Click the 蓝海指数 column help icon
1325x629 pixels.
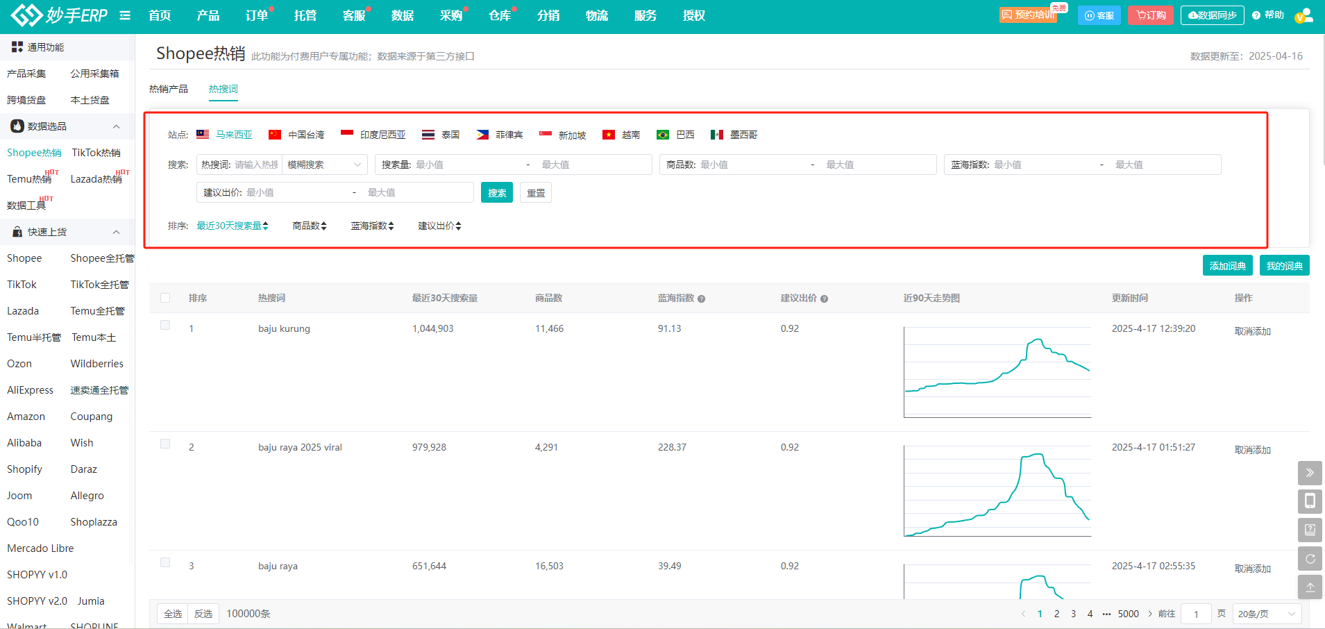tap(702, 299)
